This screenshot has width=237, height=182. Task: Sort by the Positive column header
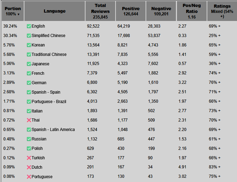(x=131, y=11)
